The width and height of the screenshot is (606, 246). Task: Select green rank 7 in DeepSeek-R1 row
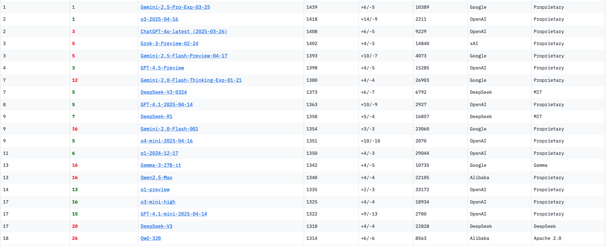click(x=74, y=117)
